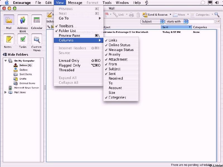Click the Delete trash can toolbar icon
This screenshot has height=167, width=223.
click(x=138, y=15)
